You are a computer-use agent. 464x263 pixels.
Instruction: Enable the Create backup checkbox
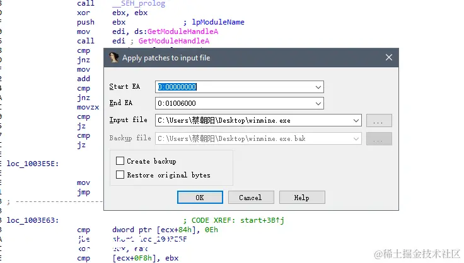pyautogui.click(x=120, y=161)
